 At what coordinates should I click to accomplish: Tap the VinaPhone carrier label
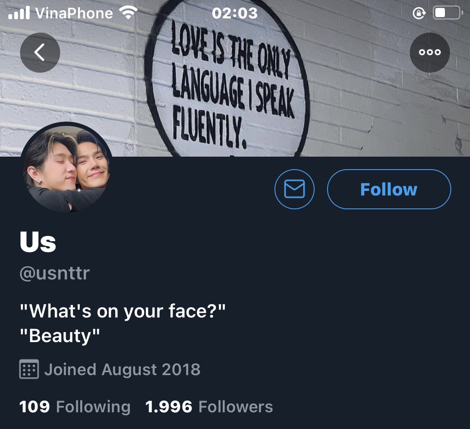[x=74, y=13]
